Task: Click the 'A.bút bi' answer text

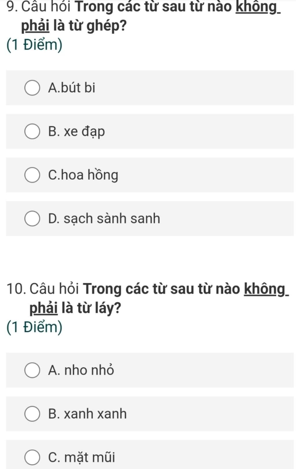Action: click(72, 88)
